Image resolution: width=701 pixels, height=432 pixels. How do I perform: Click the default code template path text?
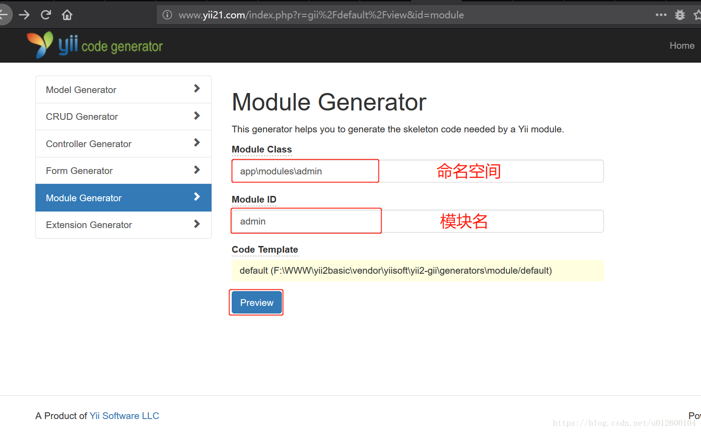[x=395, y=271]
